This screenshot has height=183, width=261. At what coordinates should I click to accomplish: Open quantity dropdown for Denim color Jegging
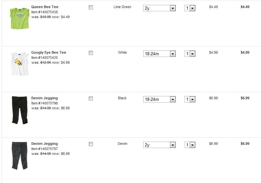click(x=190, y=145)
